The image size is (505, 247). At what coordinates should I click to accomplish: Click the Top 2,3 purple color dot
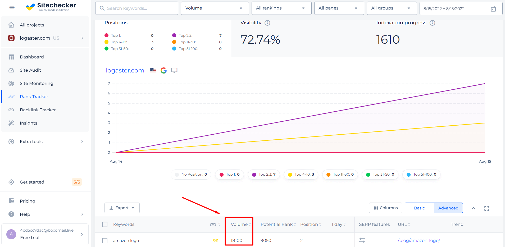[x=174, y=35]
